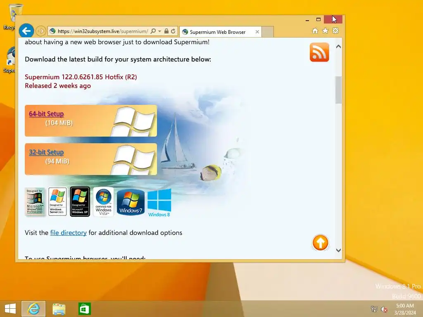Click the search magnifier in address bar
Viewport: 423px width, 317px height.
coord(153,31)
